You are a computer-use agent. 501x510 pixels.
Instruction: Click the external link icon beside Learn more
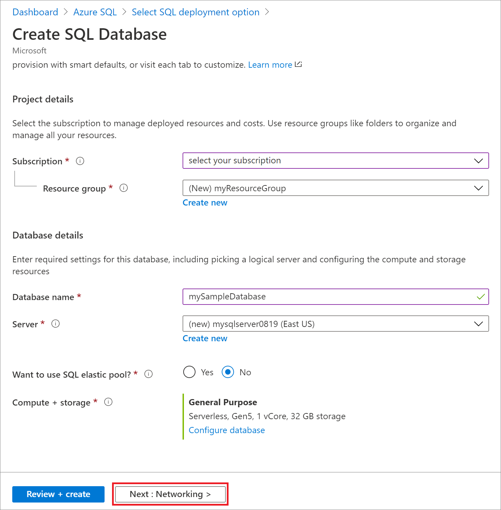(x=298, y=64)
